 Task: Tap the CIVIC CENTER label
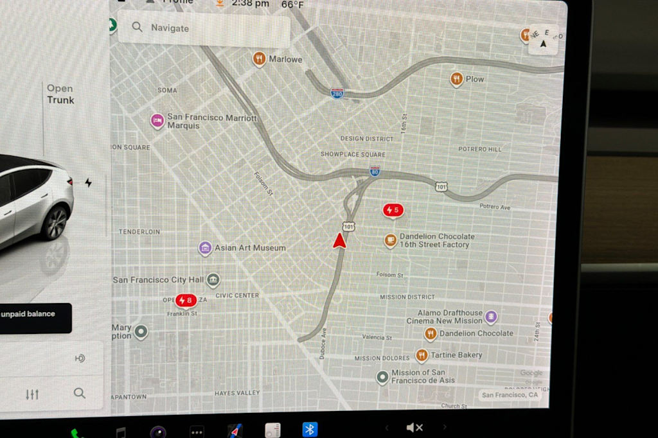click(x=237, y=295)
